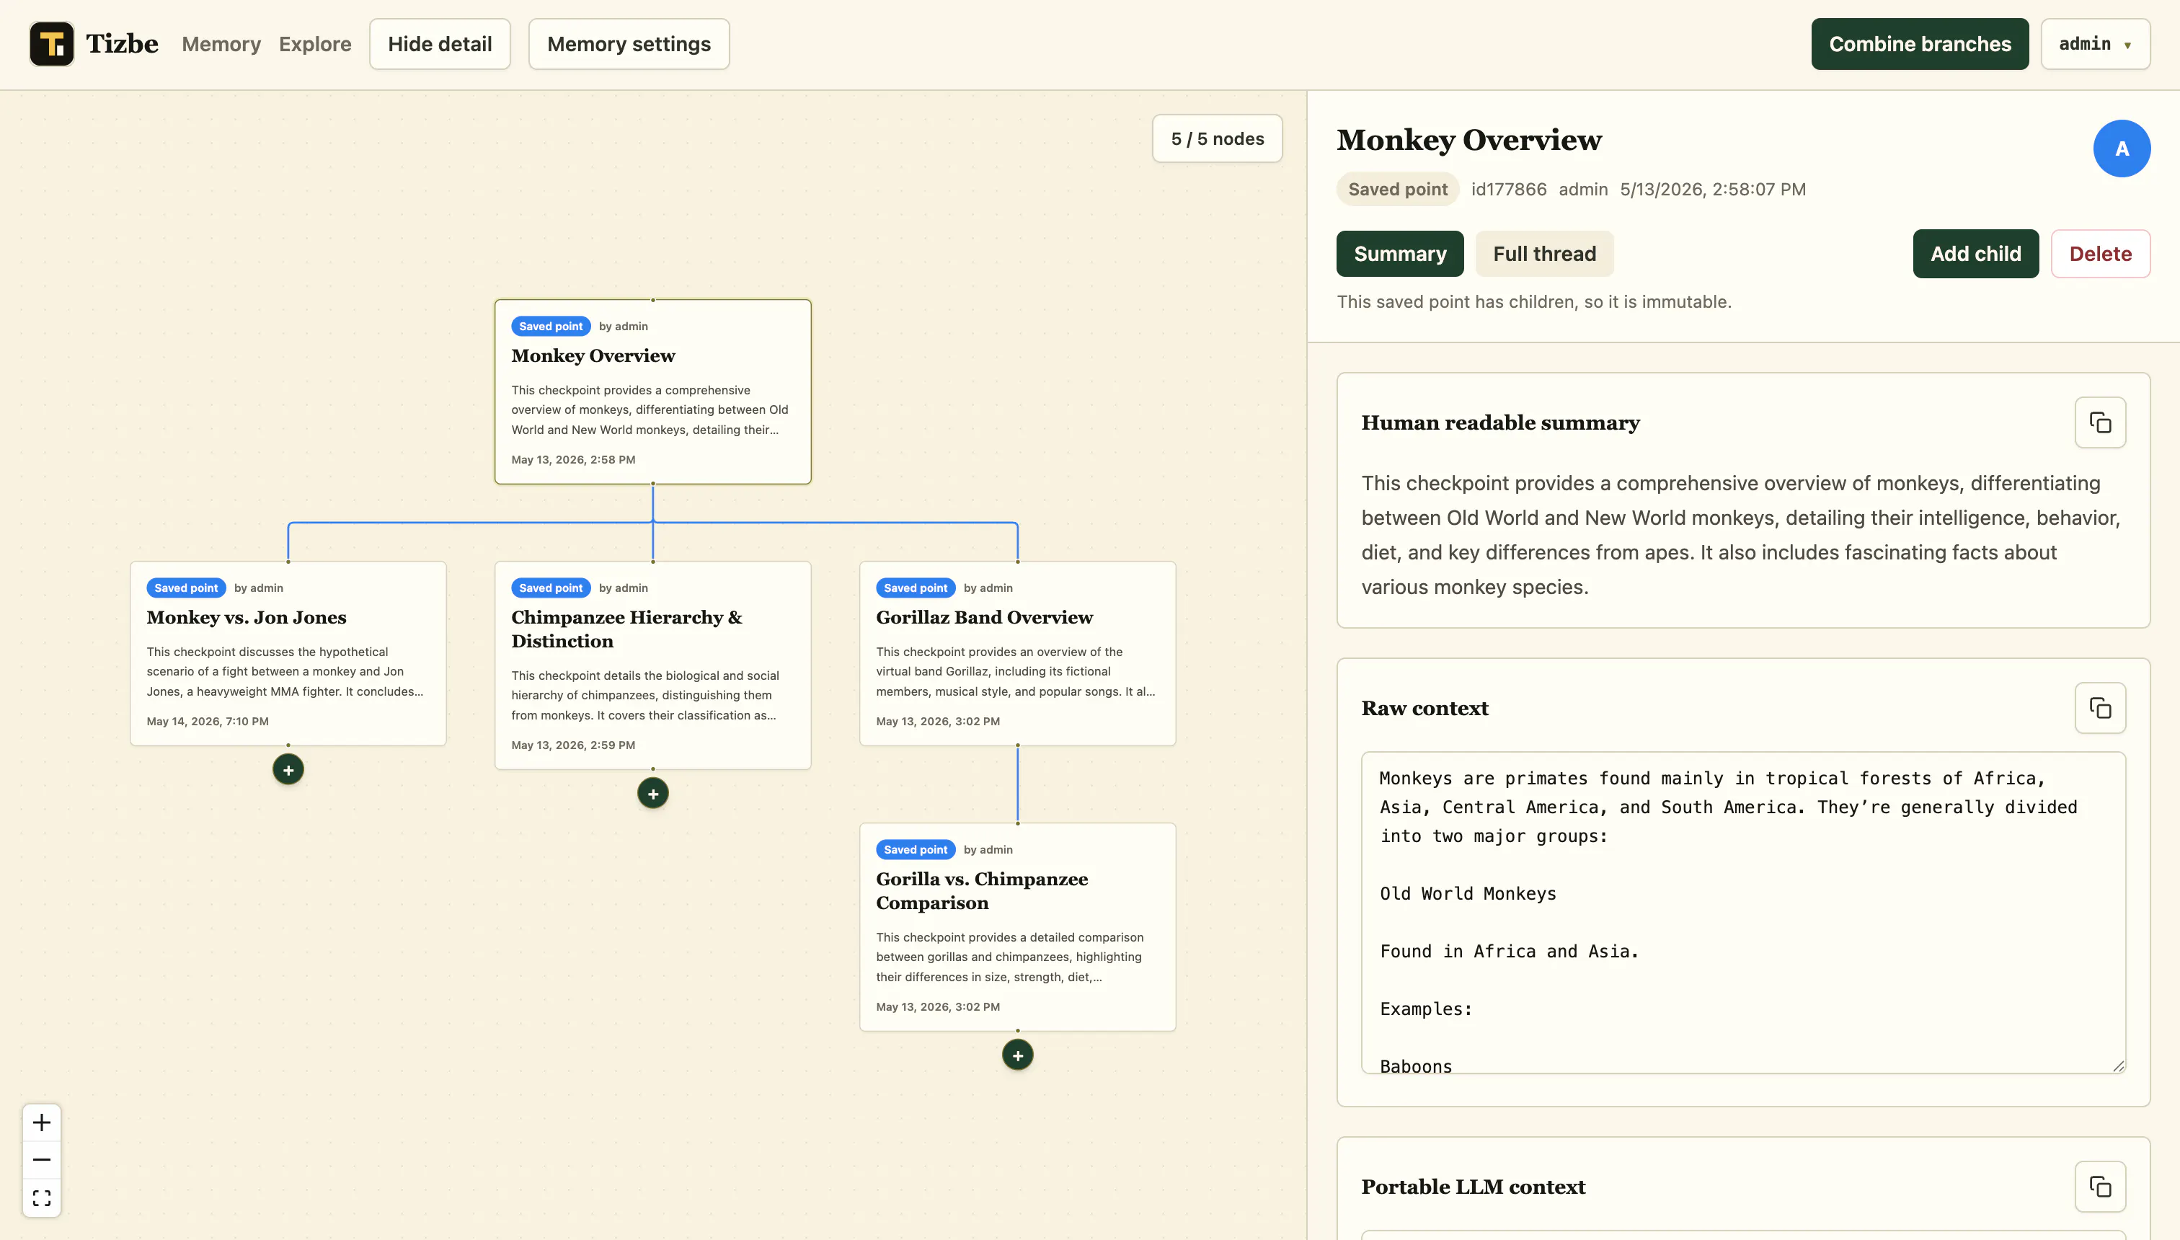Image resolution: width=2180 pixels, height=1240 pixels.
Task: Zoom in on the canvas
Action: tap(42, 1122)
